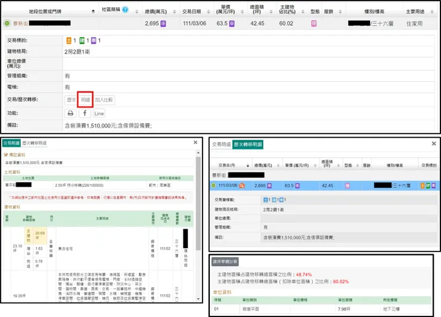This screenshot has width=441, height=317.
Task: Click purple 車 badge in history popup 交易標的 column
Action: [x=434, y=186]
